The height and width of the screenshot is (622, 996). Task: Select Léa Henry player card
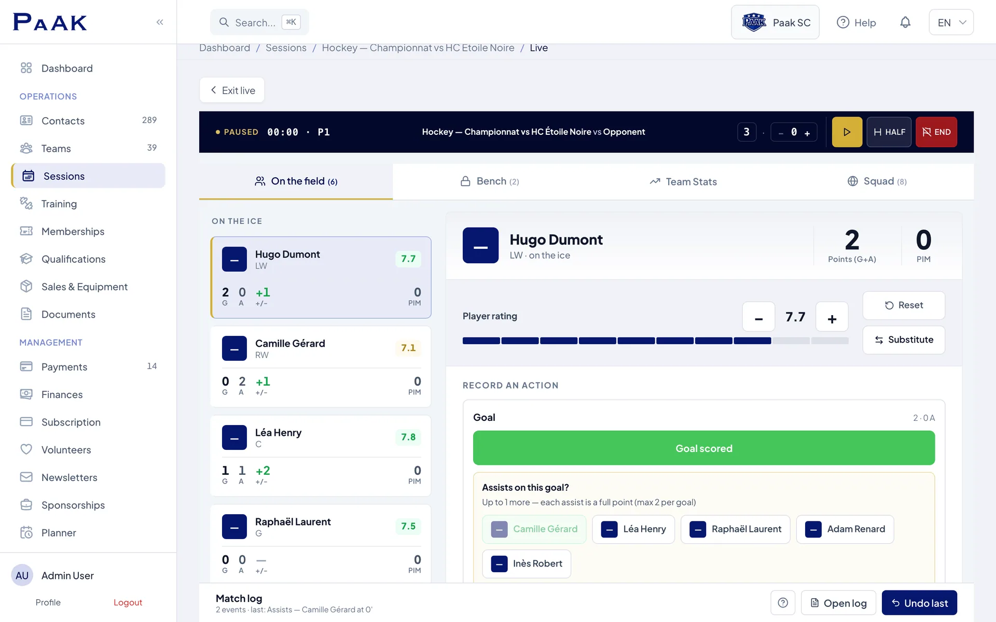321,456
